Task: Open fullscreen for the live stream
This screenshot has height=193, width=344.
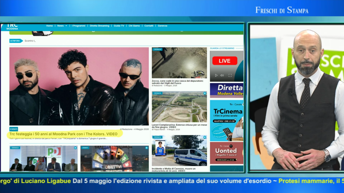Action: tap(230, 75)
